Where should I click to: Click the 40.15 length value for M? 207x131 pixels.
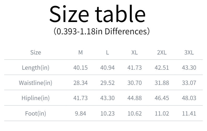(80, 68)
